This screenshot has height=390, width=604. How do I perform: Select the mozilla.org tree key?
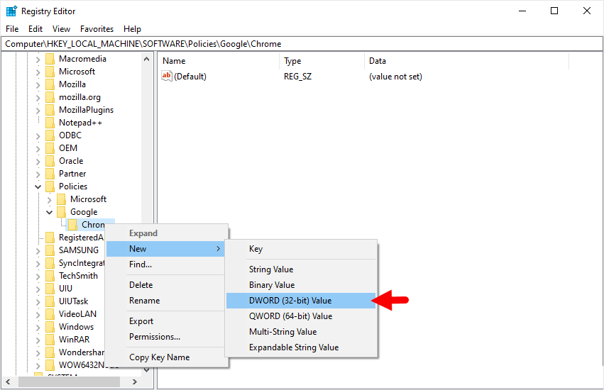click(x=79, y=97)
